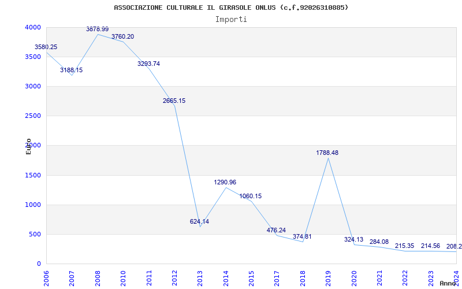
Task: Select the 2013 year axis label
Action: 200,278
